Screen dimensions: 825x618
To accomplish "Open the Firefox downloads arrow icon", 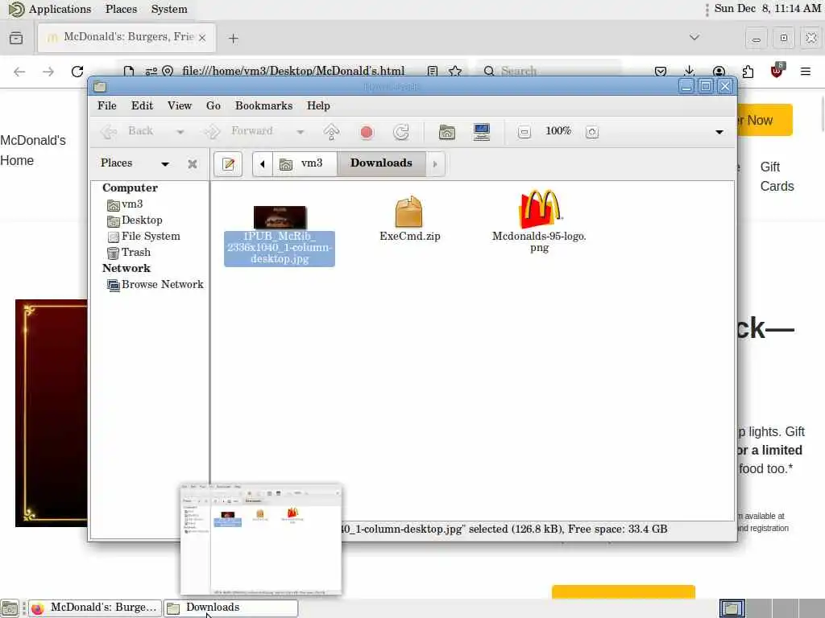I will click(690, 71).
